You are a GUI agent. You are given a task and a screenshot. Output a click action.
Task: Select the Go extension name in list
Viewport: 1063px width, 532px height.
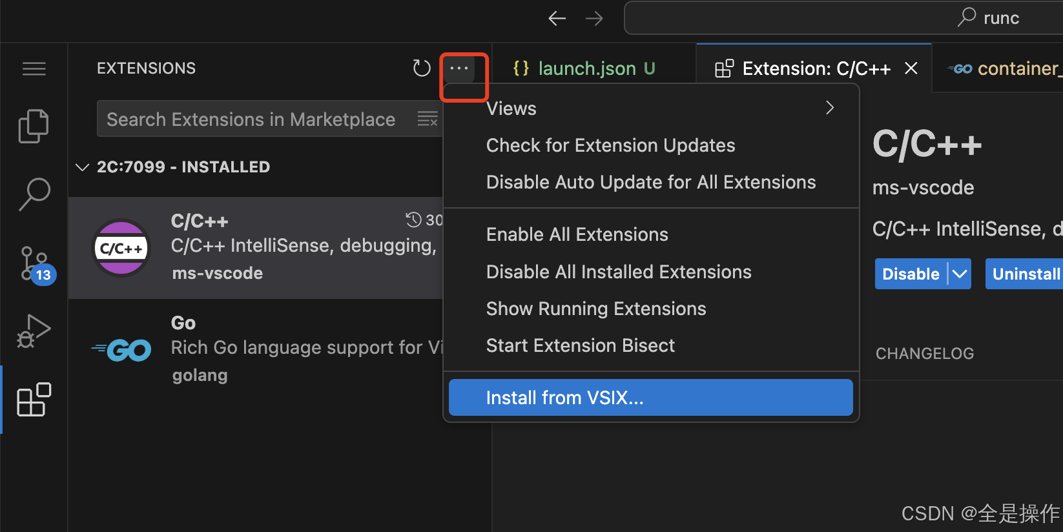pyautogui.click(x=183, y=323)
